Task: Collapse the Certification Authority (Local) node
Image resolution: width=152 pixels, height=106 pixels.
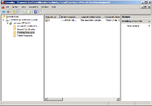Action: [x=4, y=20]
